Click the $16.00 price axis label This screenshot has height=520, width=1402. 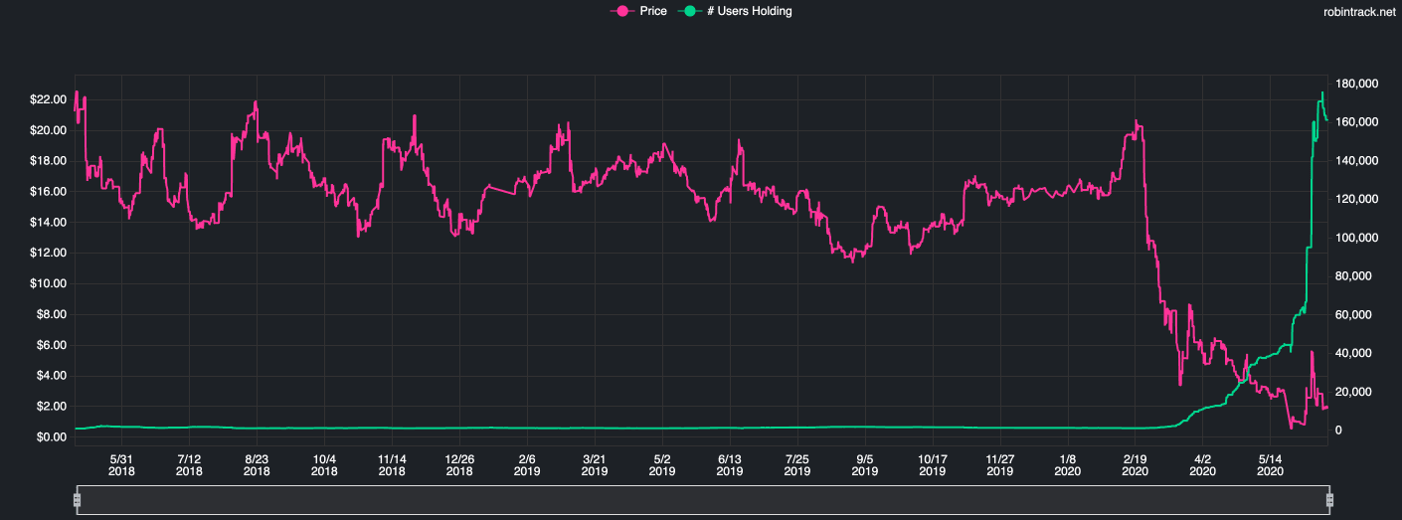pos(48,192)
